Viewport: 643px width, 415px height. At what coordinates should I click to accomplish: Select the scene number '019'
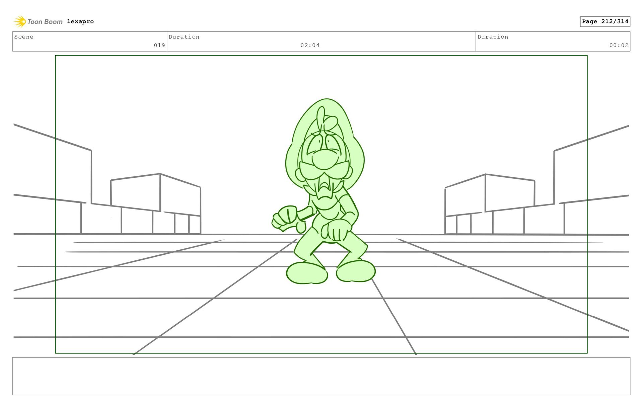[159, 45]
